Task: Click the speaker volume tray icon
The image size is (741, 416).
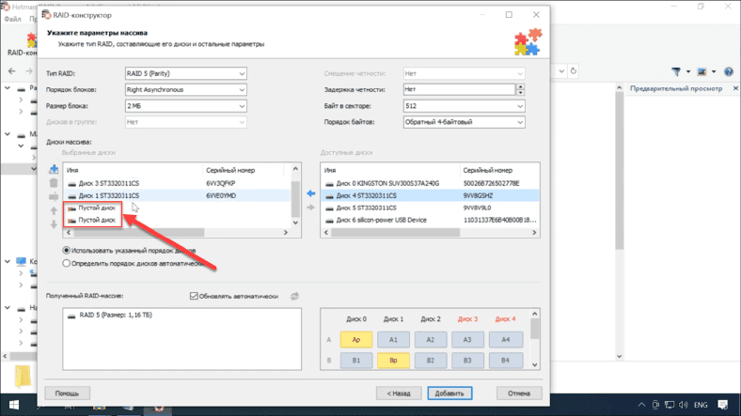Action: pyautogui.click(x=684, y=405)
